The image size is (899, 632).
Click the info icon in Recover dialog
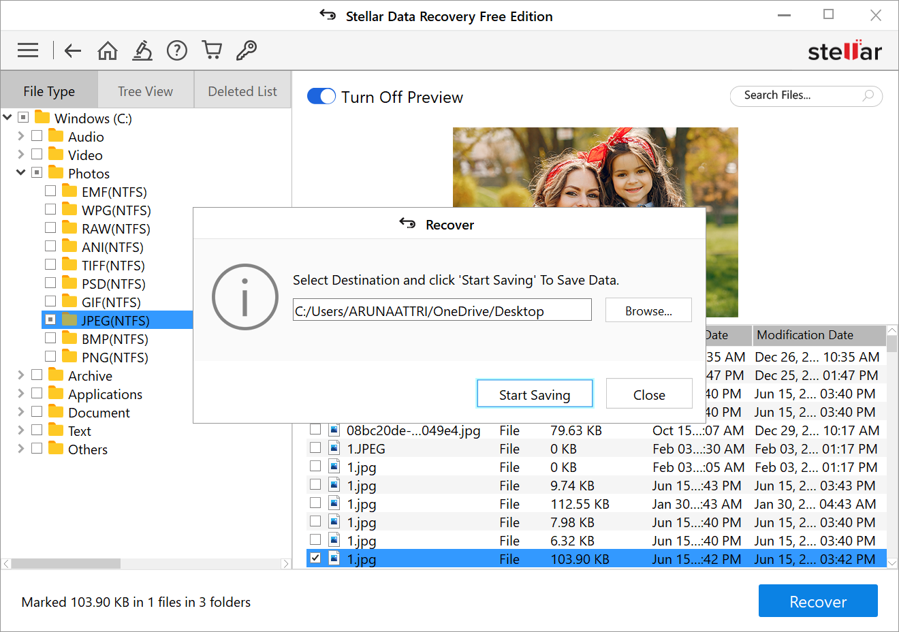tap(245, 297)
